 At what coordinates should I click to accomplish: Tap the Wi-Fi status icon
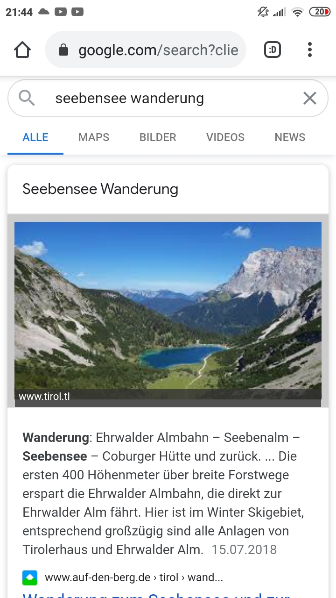coord(297,13)
